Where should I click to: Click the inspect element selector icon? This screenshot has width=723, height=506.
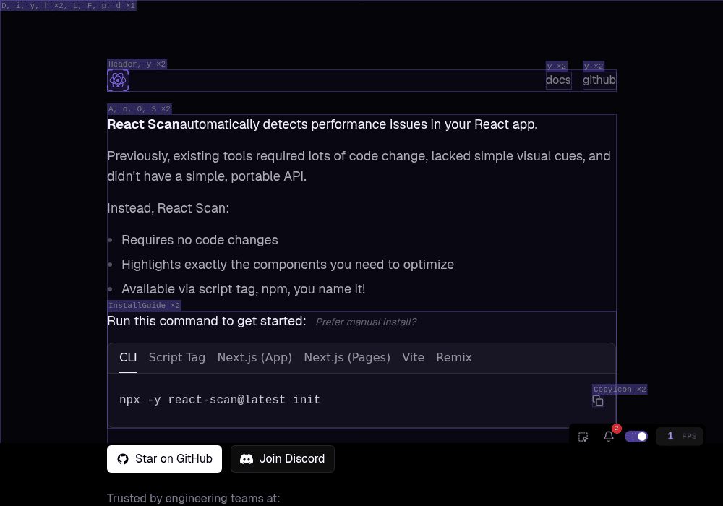[583, 437]
